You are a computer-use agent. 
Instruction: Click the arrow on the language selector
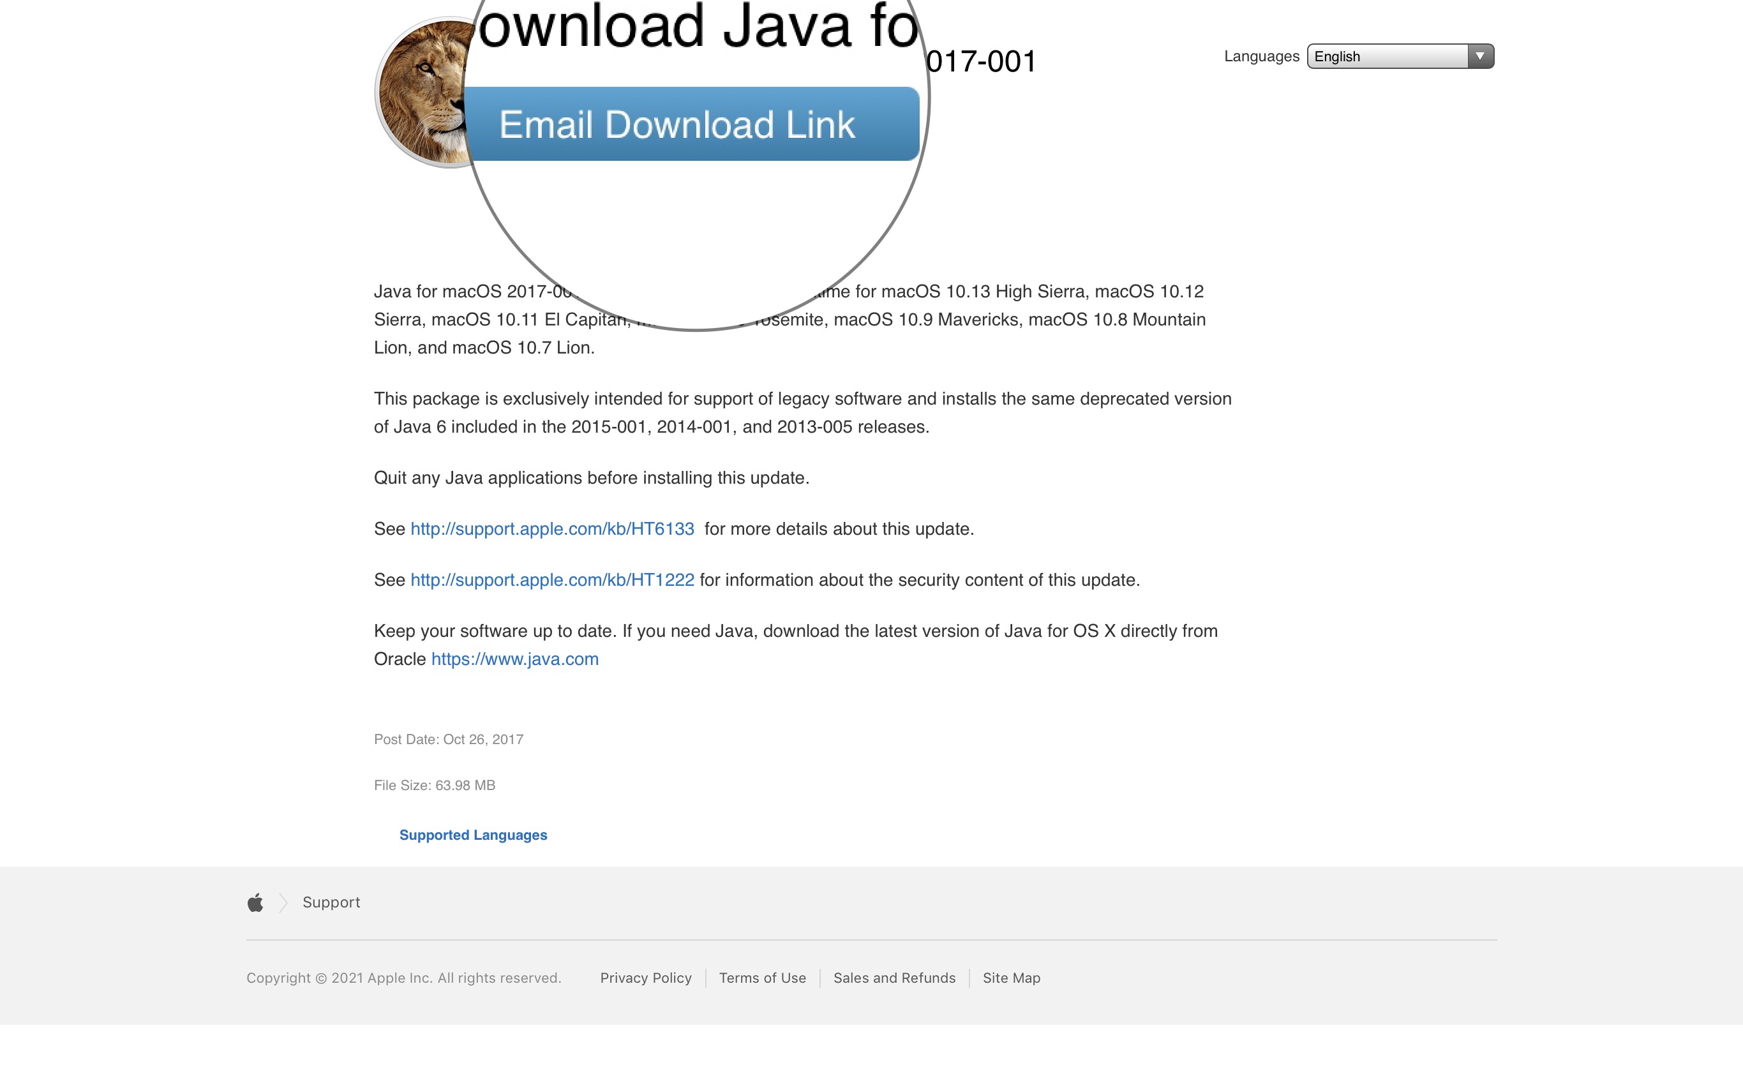tap(1479, 57)
